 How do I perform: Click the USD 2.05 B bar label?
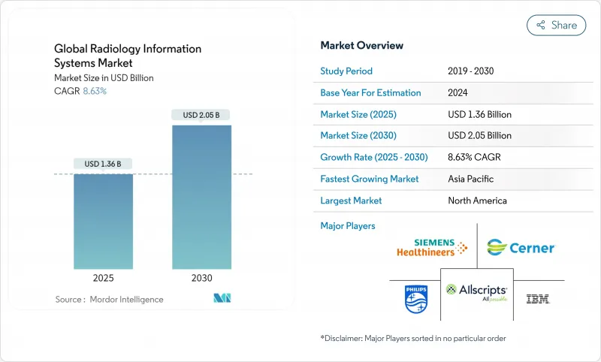tap(201, 115)
